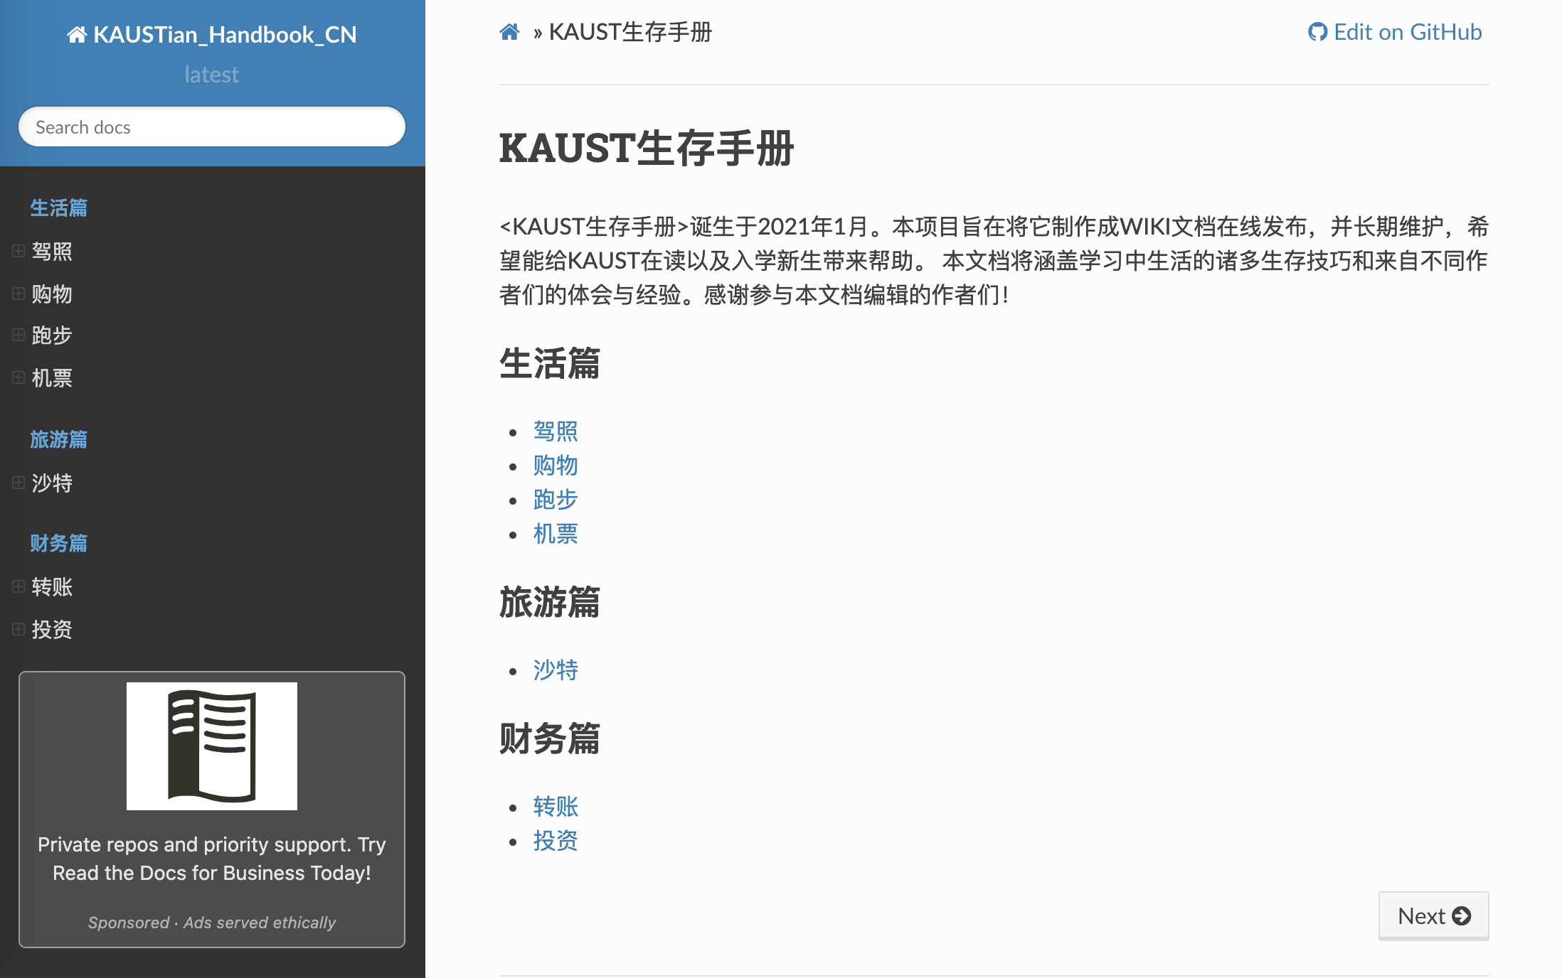Open the 驾照 link in main content
This screenshot has width=1562, height=978.
tap(556, 431)
